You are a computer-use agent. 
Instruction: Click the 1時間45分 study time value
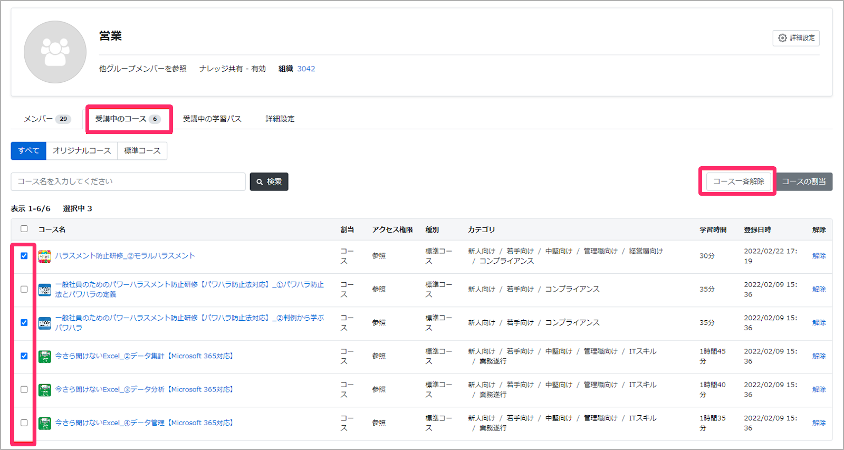point(713,356)
